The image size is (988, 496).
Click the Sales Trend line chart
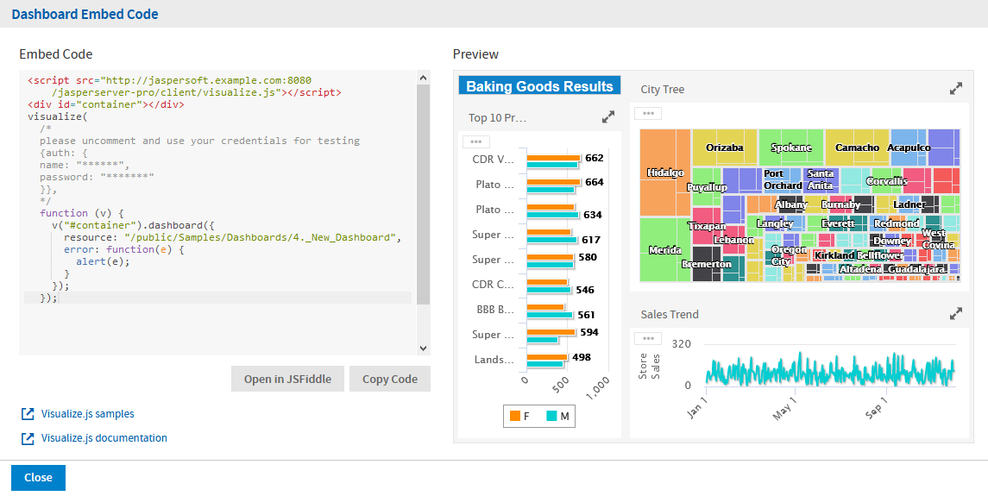830,370
